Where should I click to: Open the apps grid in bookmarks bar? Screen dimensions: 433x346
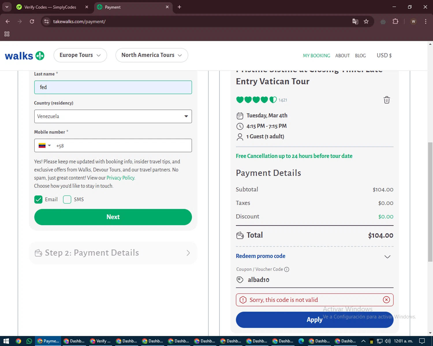click(x=7, y=34)
